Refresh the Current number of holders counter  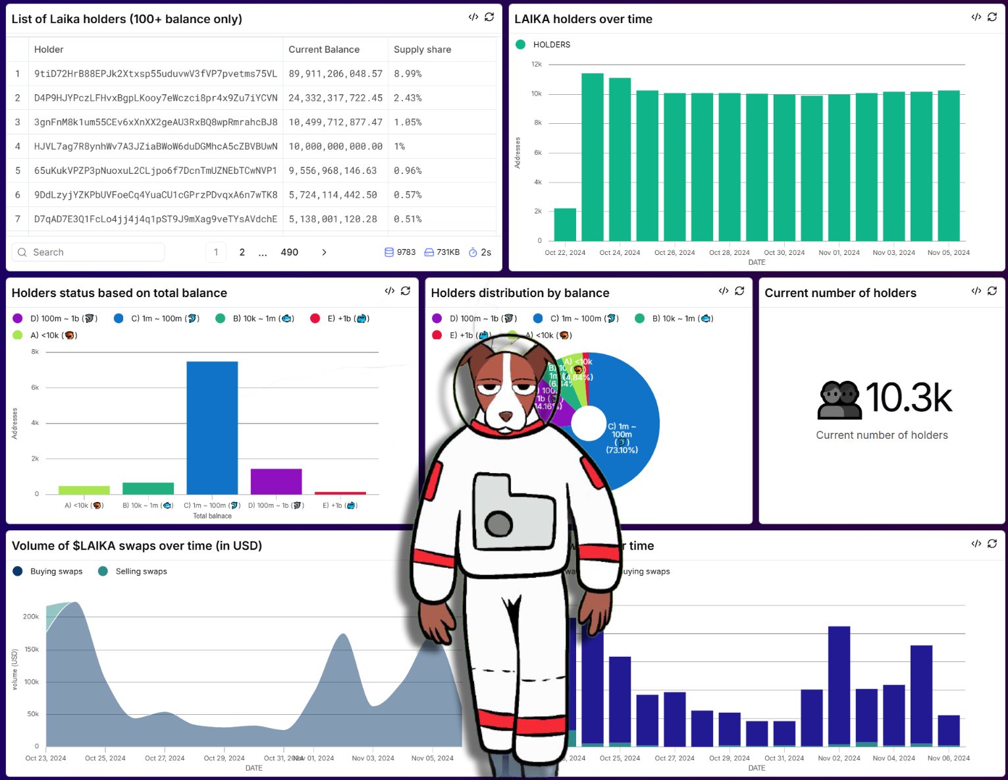click(992, 291)
